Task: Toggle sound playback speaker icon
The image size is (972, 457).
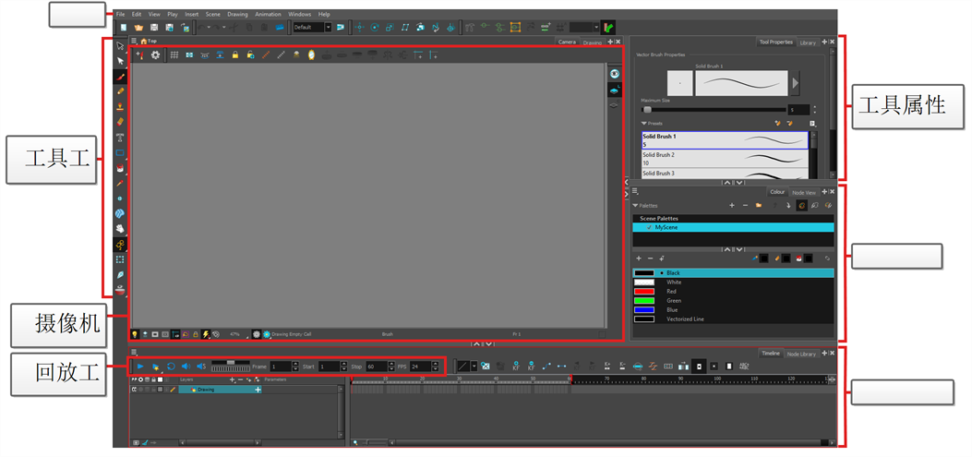Action: 185,367
